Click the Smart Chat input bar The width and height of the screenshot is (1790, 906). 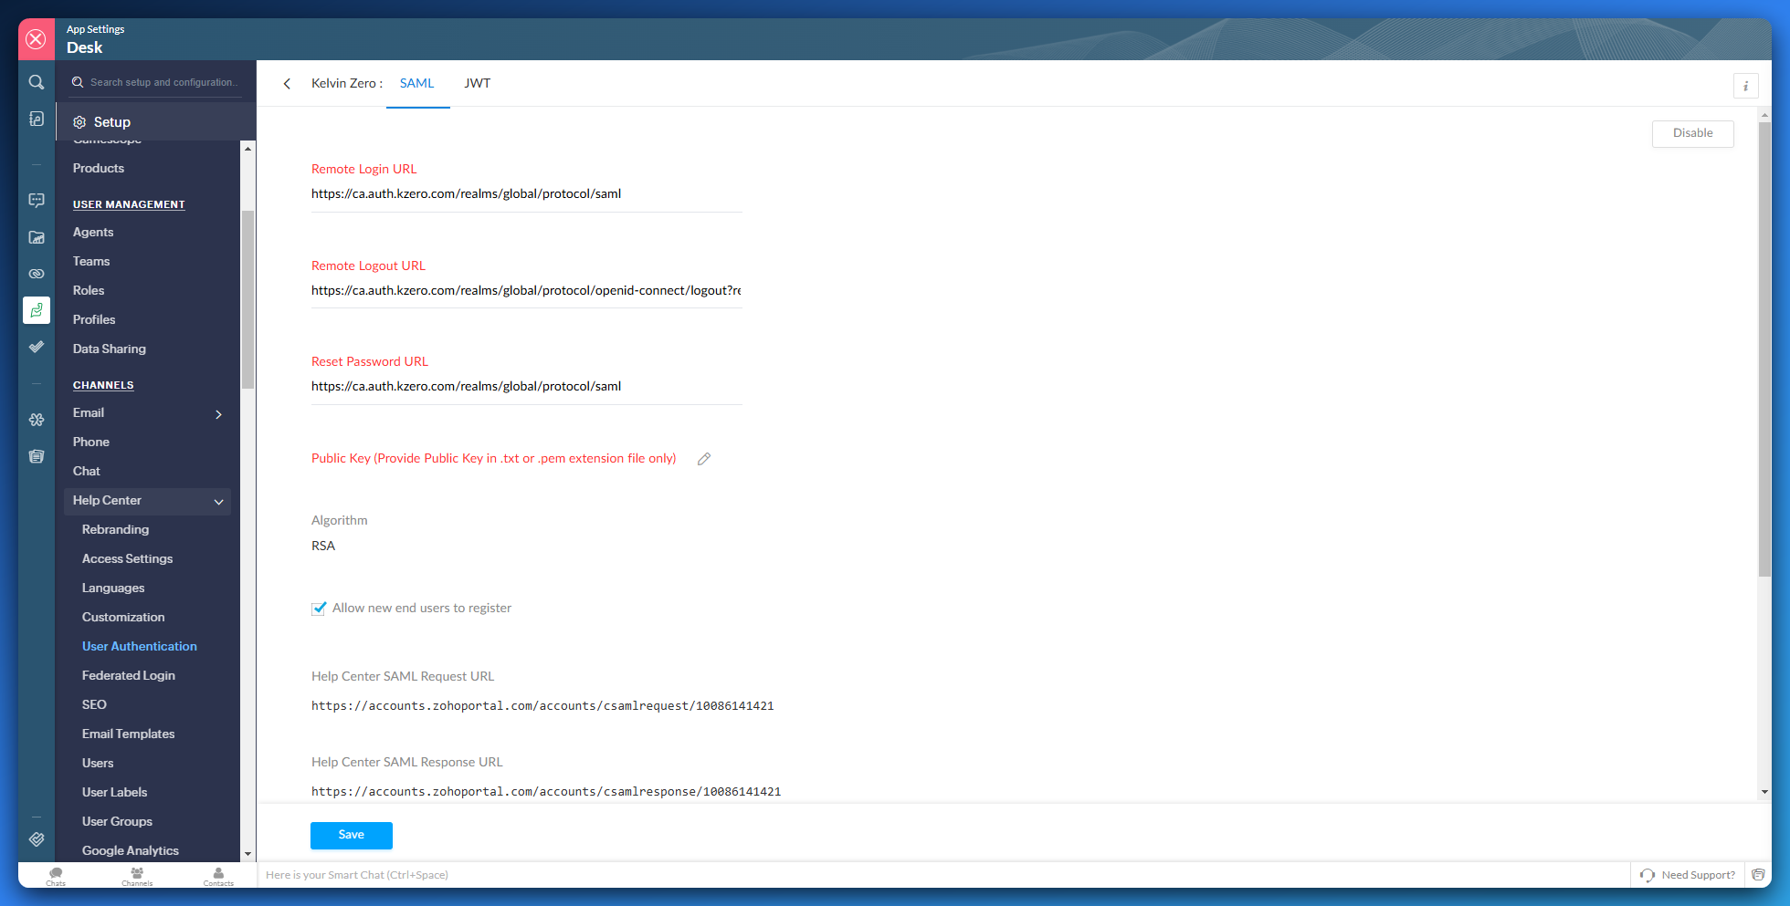pos(943,875)
